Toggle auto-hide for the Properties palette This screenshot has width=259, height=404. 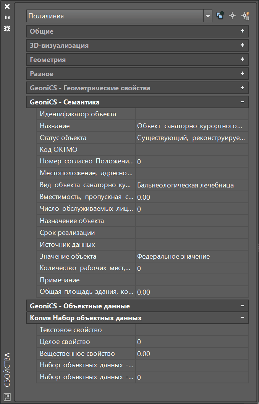tap(7, 18)
